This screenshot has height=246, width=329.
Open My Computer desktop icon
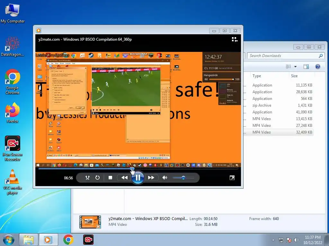coord(13,13)
